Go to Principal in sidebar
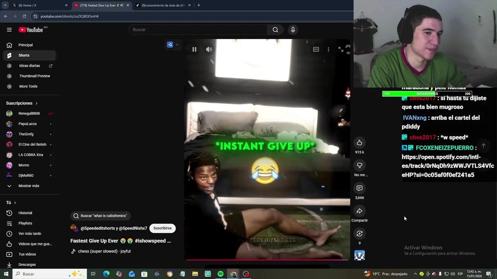The image size is (497, 279). tap(30, 45)
